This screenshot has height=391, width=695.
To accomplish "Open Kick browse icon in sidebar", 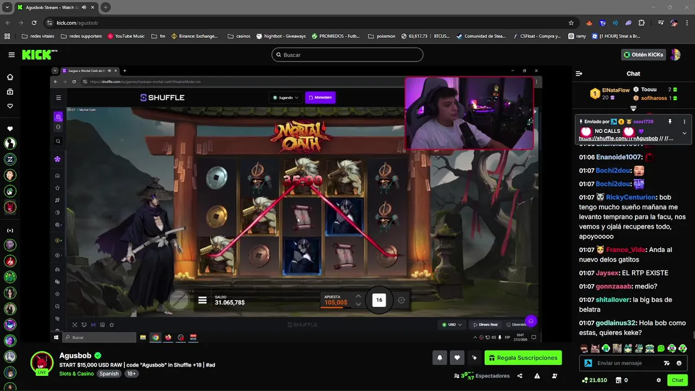I will [x=10, y=92].
